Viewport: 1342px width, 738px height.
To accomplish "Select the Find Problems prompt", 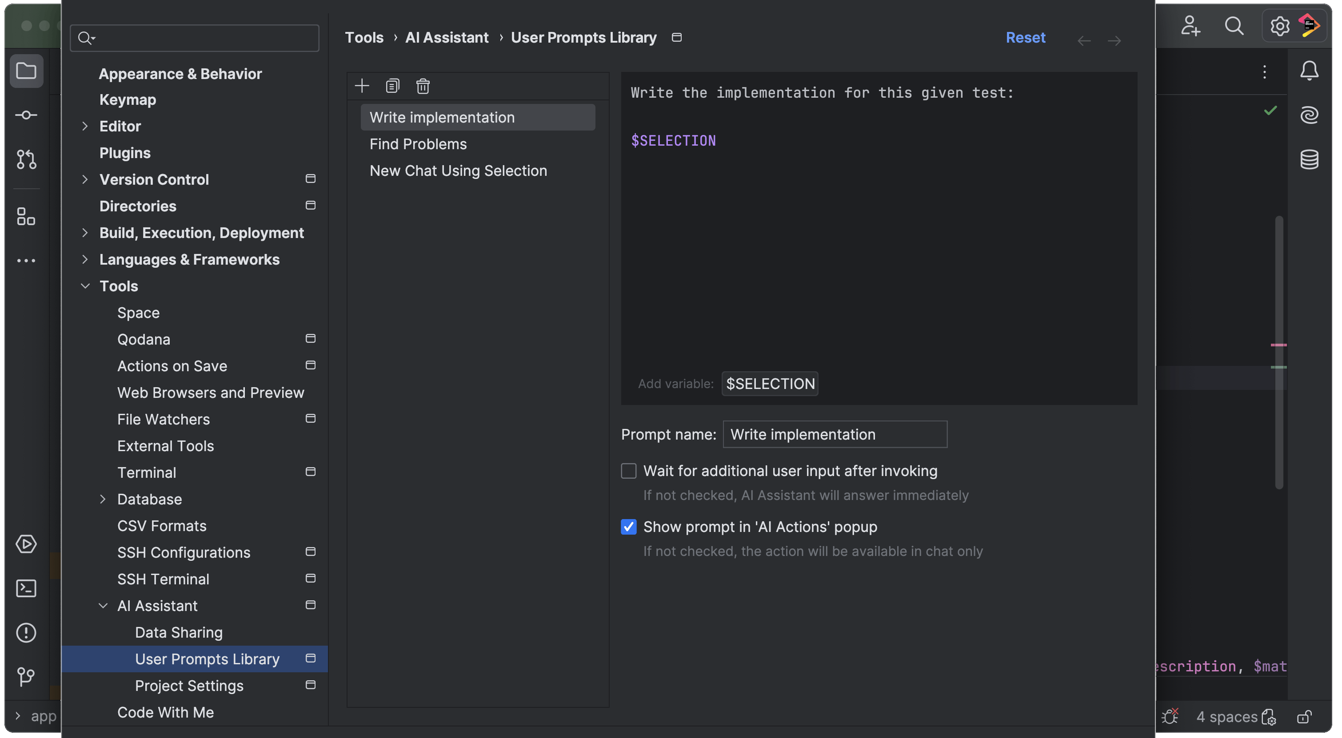I will click(418, 144).
